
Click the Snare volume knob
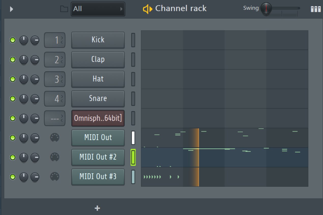(35, 99)
